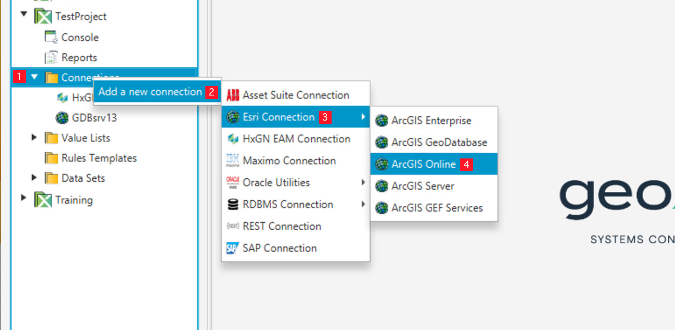This screenshot has width=675, height=330.
Task: Click the ABB Asset Suite icon
Action: 233,95
